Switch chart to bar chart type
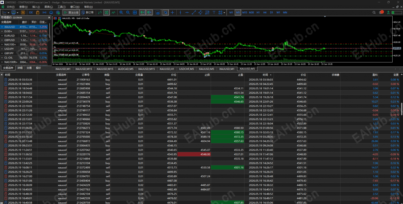Screen dimensions: 403x204 (x=100, y=12)
